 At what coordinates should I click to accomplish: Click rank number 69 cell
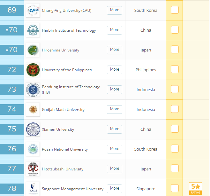point(12,10)
